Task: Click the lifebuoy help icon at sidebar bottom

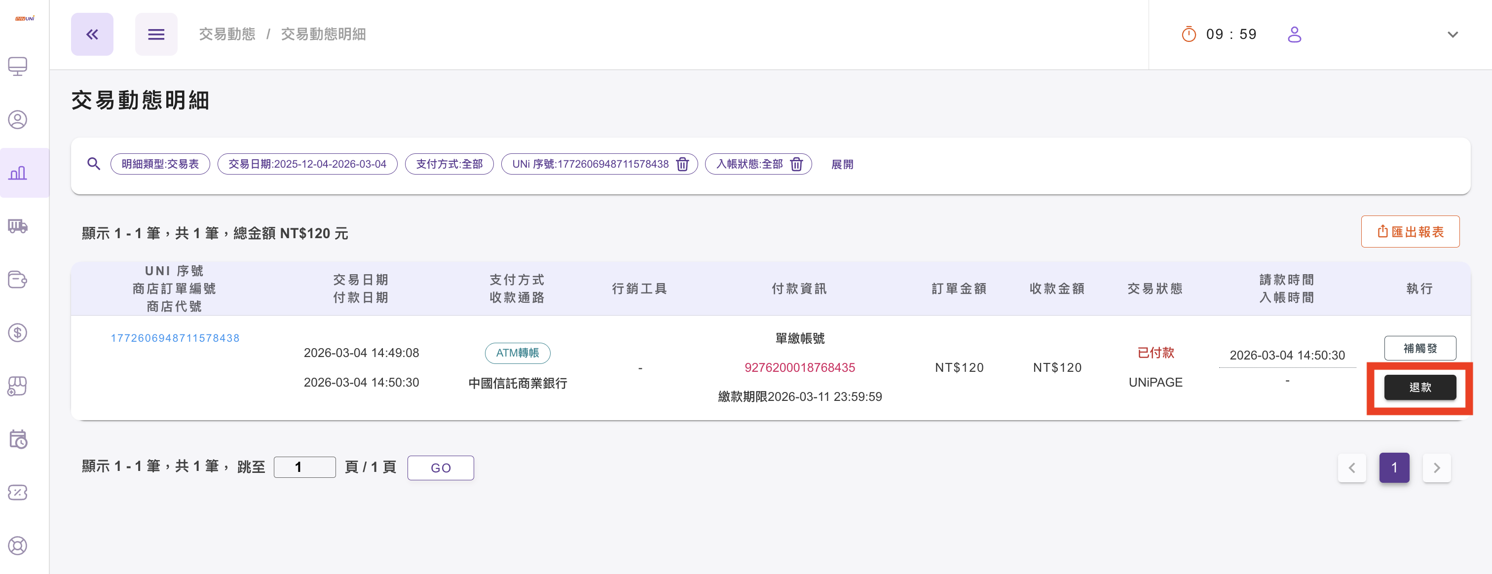Action: click(17, 545)
